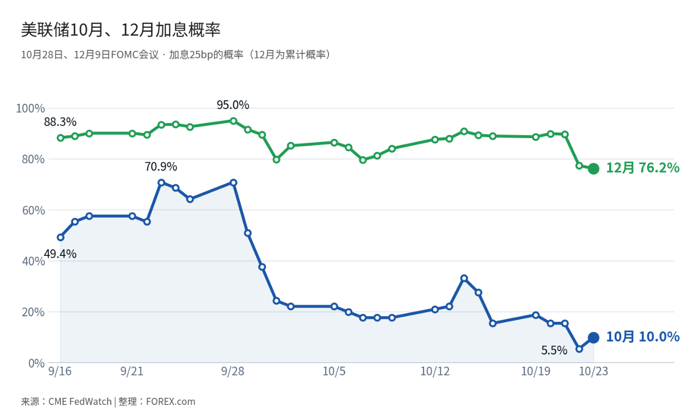Click the 49.4% starting point on blue line
Screen dimensions: 695x417
(60, 237)
